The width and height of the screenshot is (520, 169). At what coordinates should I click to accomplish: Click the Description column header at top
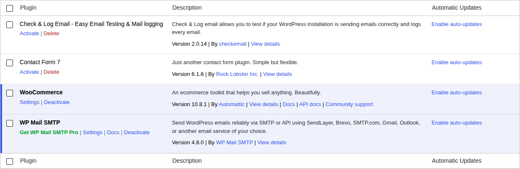tap(187, 8)
